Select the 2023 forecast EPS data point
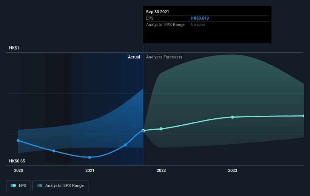 tap(233, 117)
